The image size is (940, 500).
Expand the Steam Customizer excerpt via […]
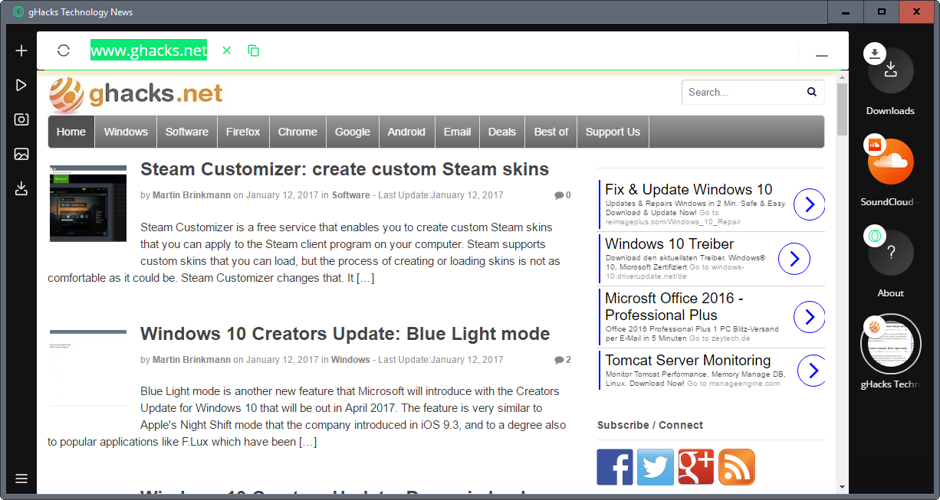tap(366, 278)
